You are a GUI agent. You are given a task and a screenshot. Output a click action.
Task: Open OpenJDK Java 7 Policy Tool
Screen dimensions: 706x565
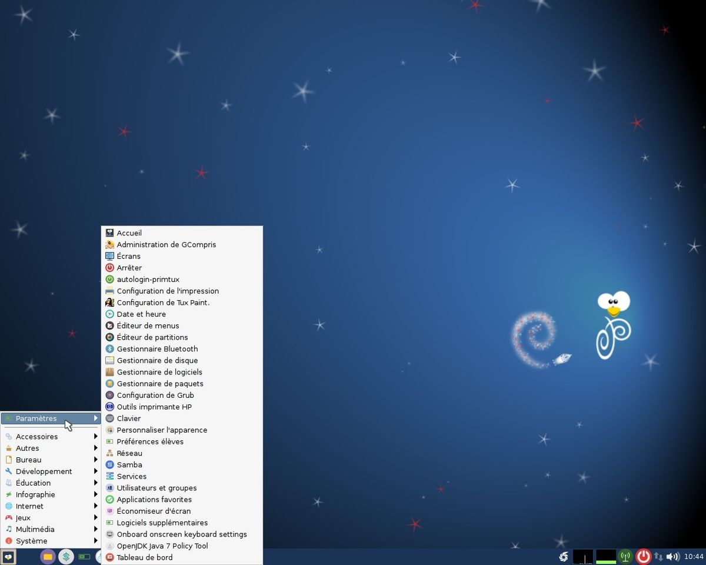(x=162, y=546)
